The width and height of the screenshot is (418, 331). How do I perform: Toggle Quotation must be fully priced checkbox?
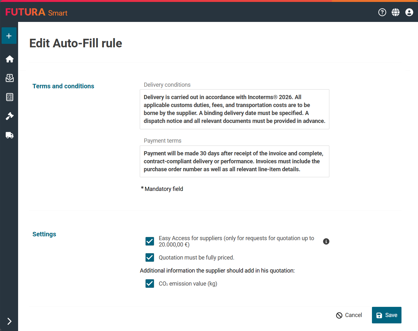pyautogui.click(x=150, y=258)
